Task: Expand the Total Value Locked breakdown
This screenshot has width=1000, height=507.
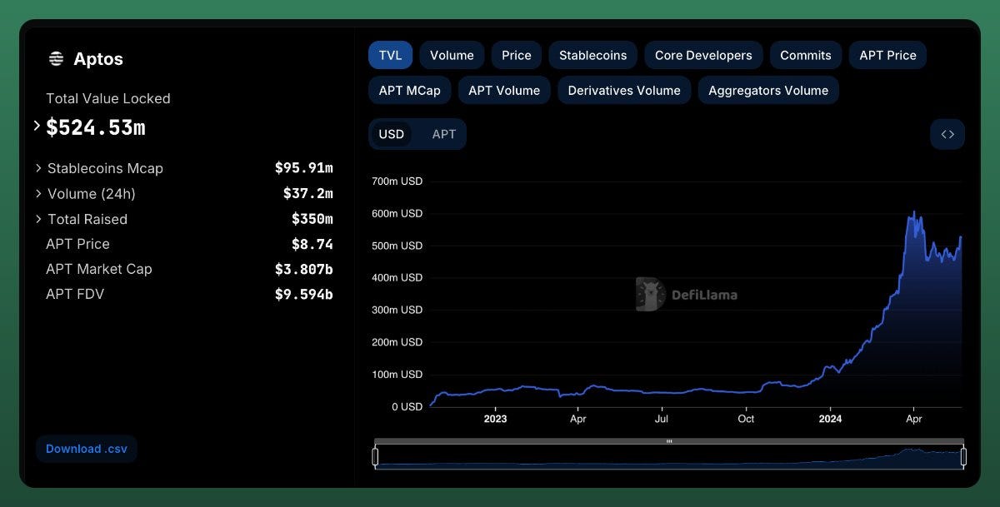Action: point(37,126)
